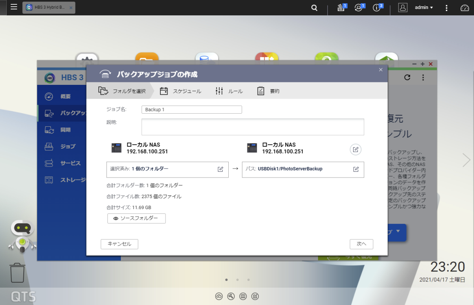Open 同期 in HBS 3 sidebar
The image size is (474, 305).
pyautogui.click(x=62, y=130)
